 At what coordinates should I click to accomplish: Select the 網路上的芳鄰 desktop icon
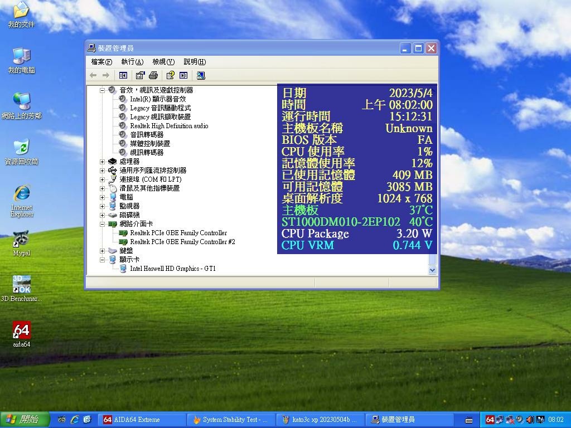[x=22, y=106]
